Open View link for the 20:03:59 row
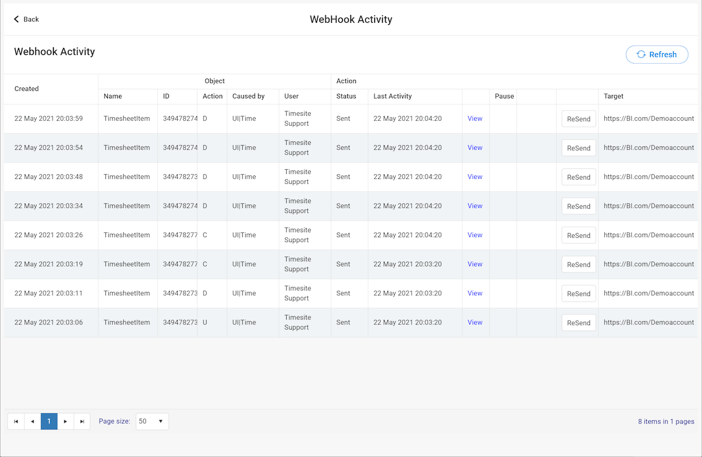 [x=475, y=119]
